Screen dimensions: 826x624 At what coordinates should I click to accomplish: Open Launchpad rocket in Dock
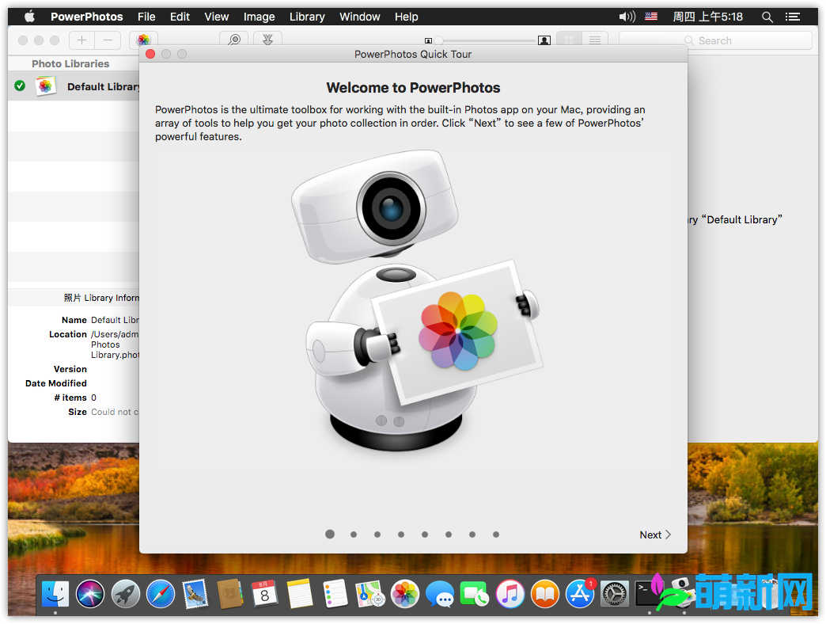[x=125, y=594]
